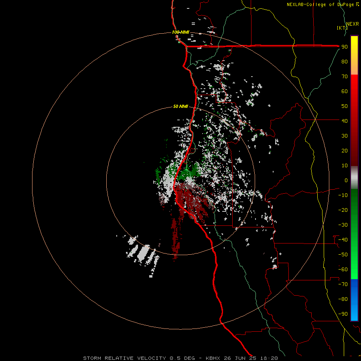The width and height of the screenshot is (361, 361).
Task: Click the 18:20 timestamp in the footer
Action: 269,358
